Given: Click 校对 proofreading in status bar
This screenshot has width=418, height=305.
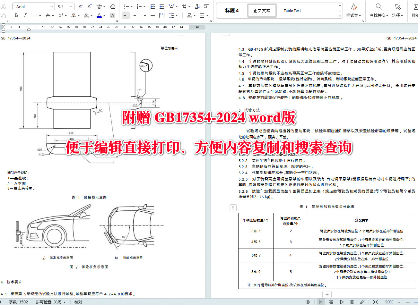Looking at the screenshot, I should pyautogui.click(x=78, y=302).
